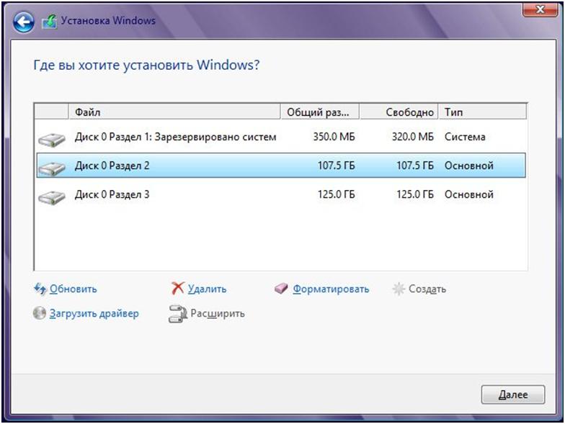Click Основной type cell of Раздел 3
This screenshot has width=565, height=424.
pyautogui.click(x=468, y=194)
